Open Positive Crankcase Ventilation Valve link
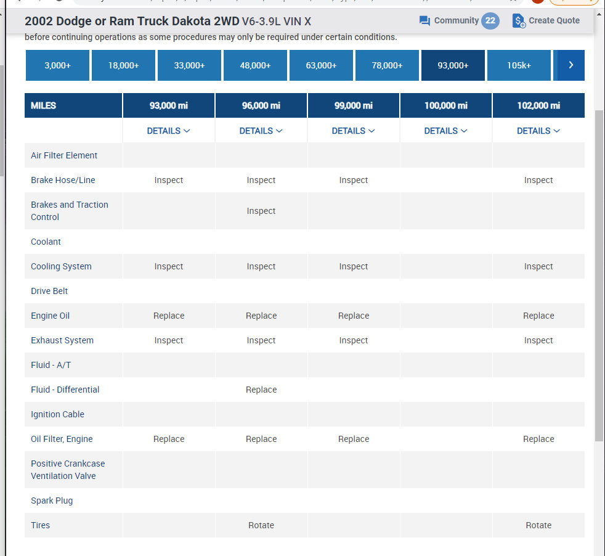This screenshot has width=605, height=556. 68,470
